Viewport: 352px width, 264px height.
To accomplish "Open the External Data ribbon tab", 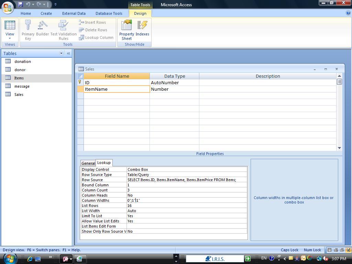I will pyautogui.click(x=74, y=13).
